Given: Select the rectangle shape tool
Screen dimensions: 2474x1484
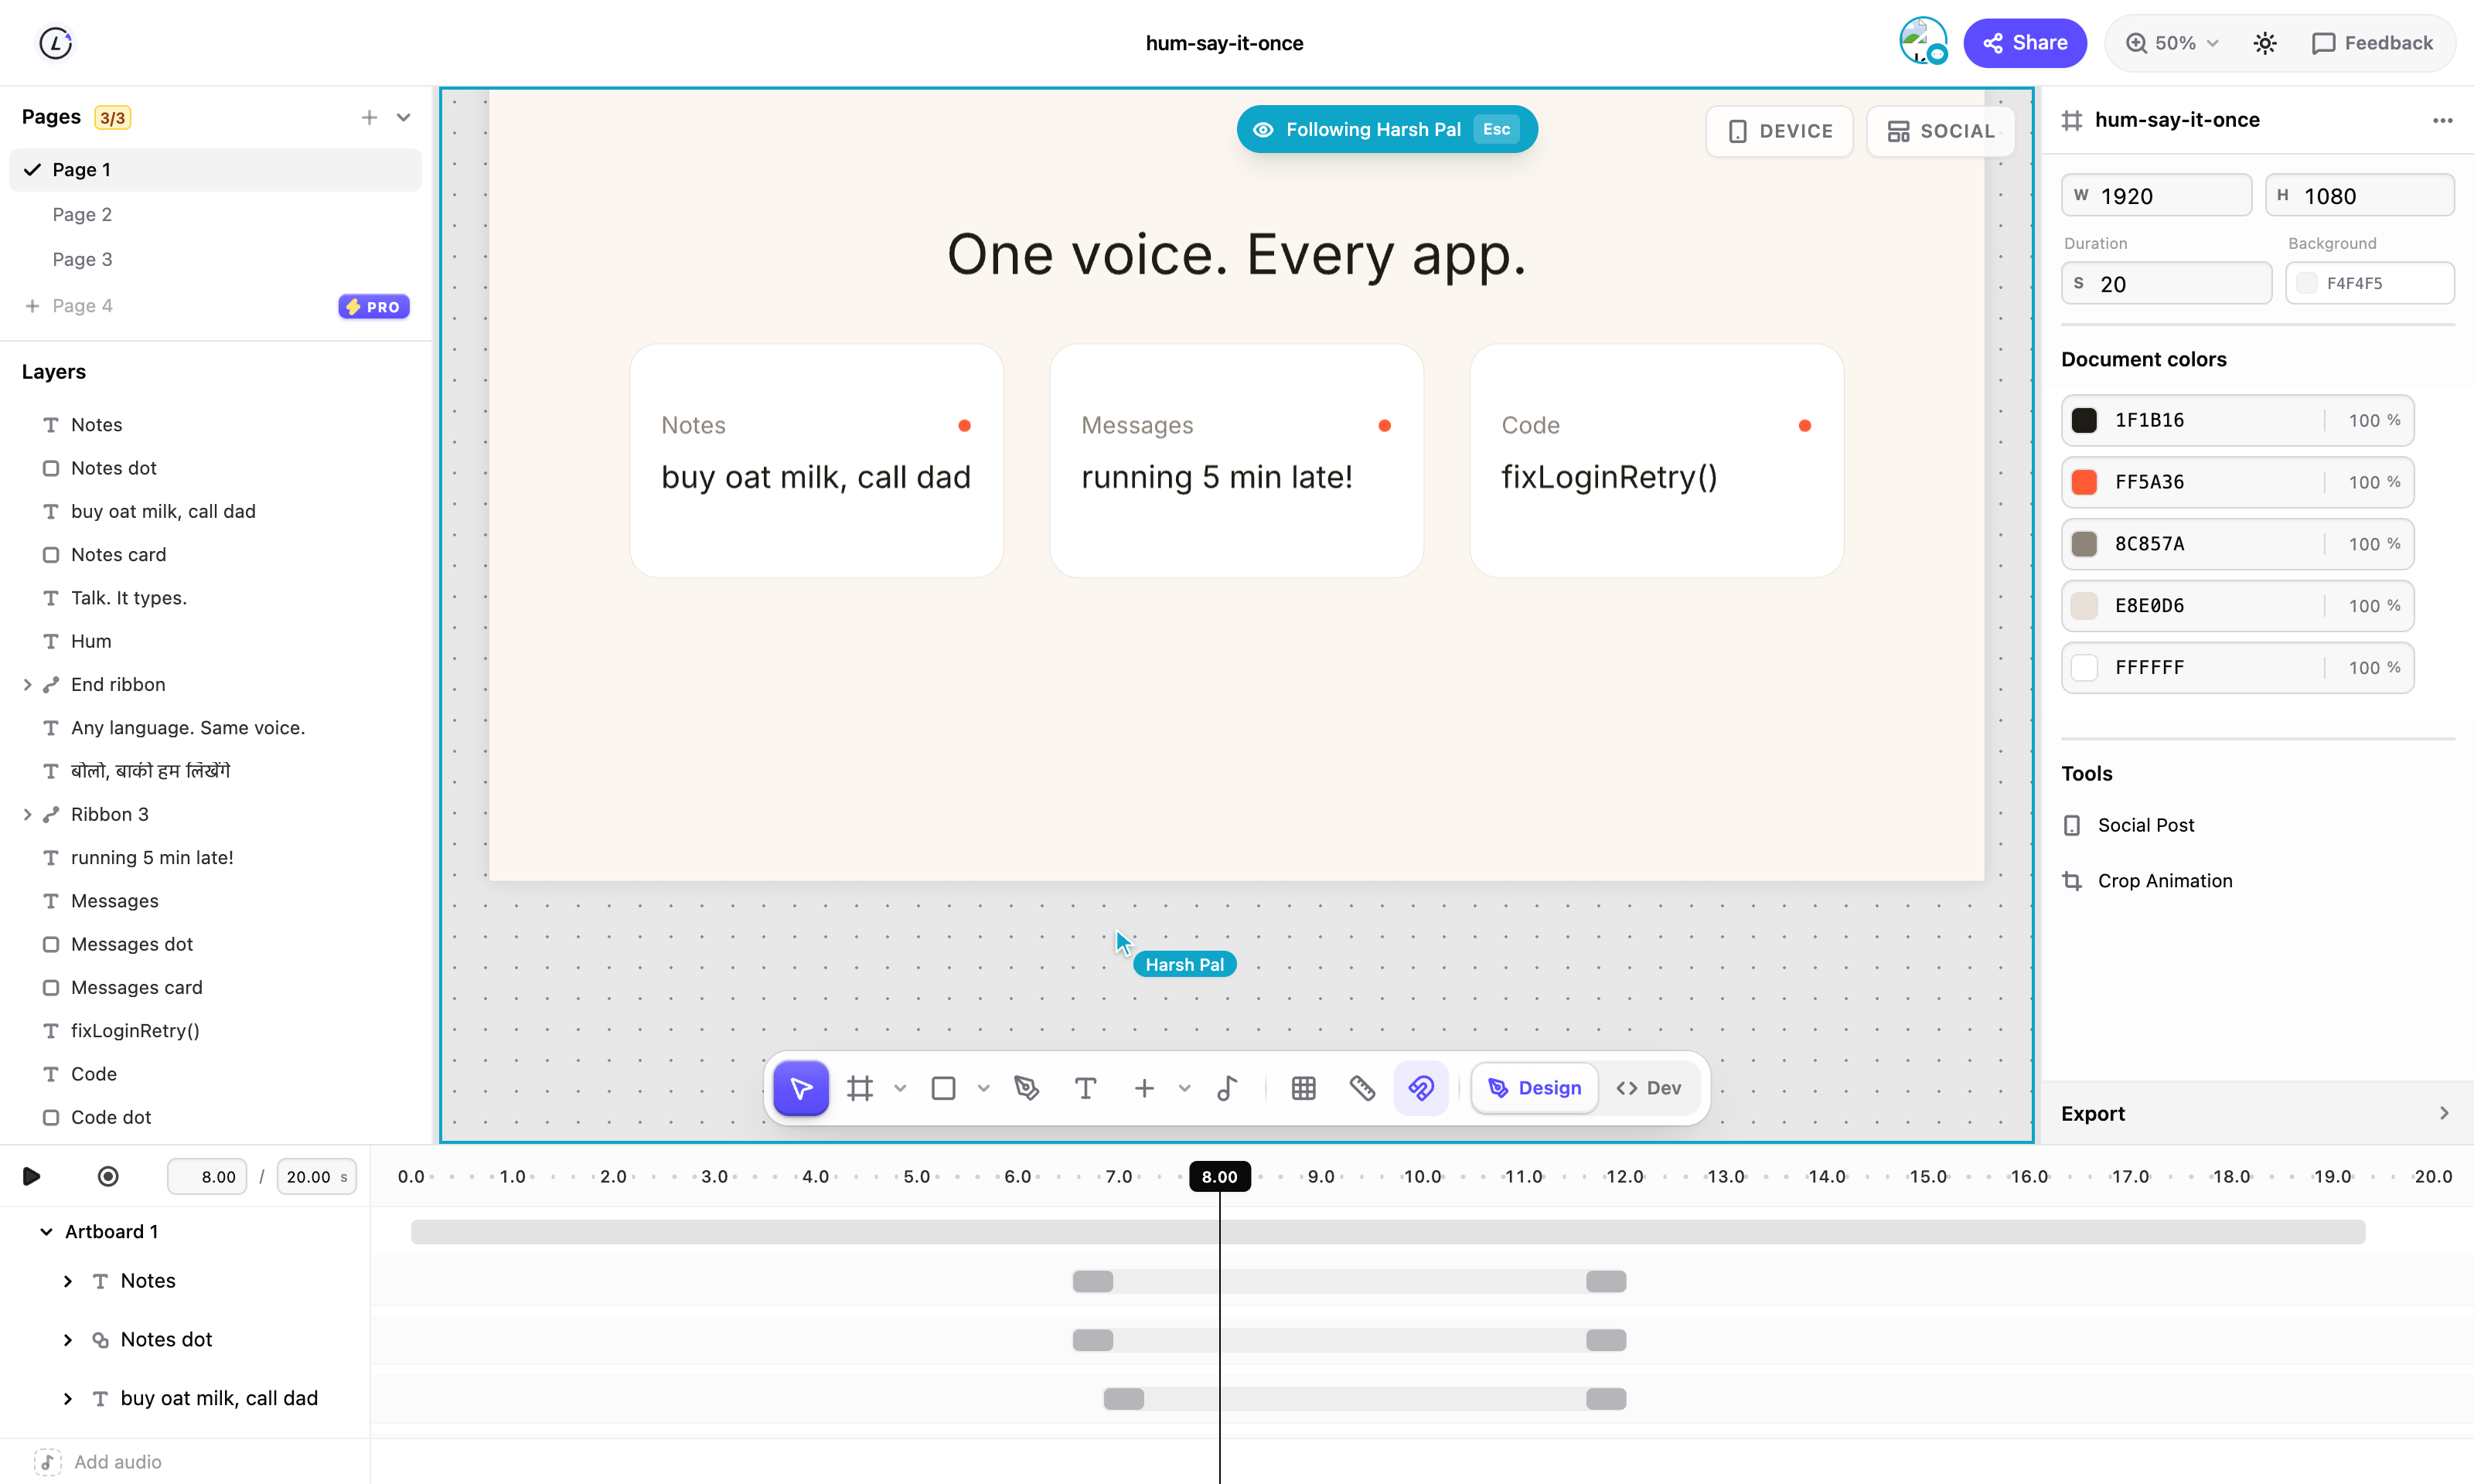Looking at the screenshot, I should [943, 1088].
